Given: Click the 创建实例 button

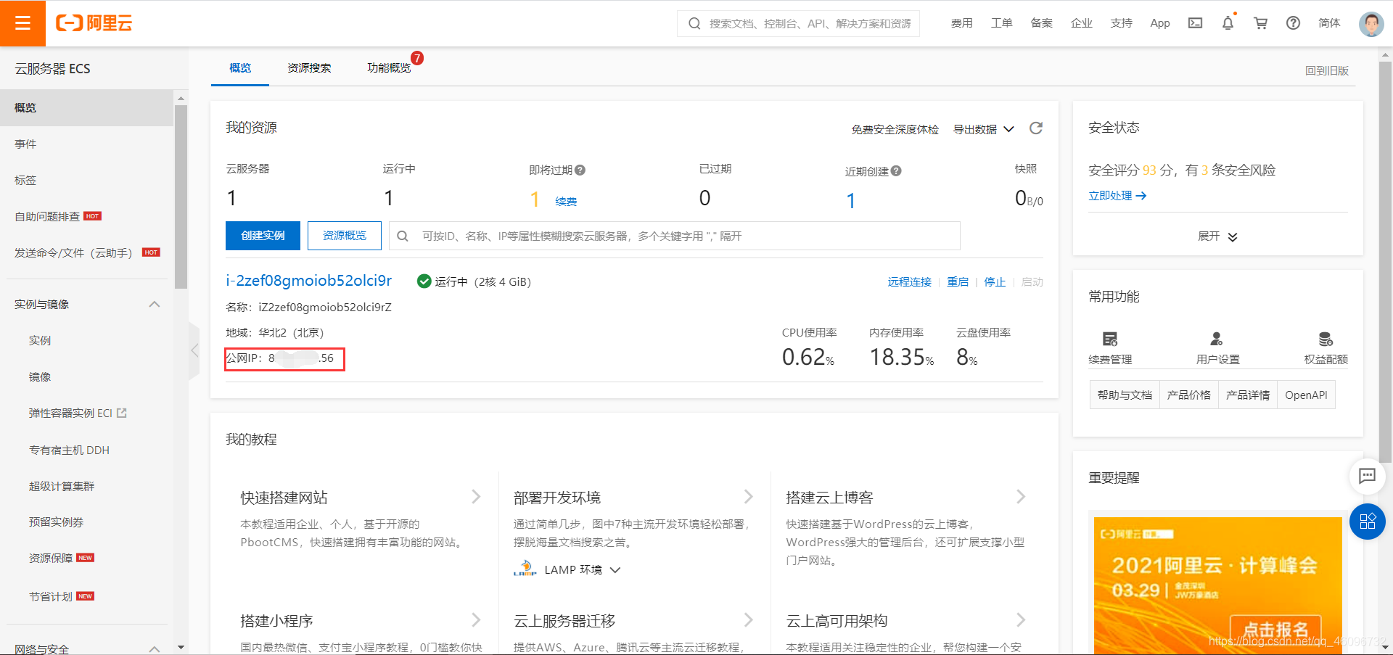Looking at the screenshot, I should (263, 236).
